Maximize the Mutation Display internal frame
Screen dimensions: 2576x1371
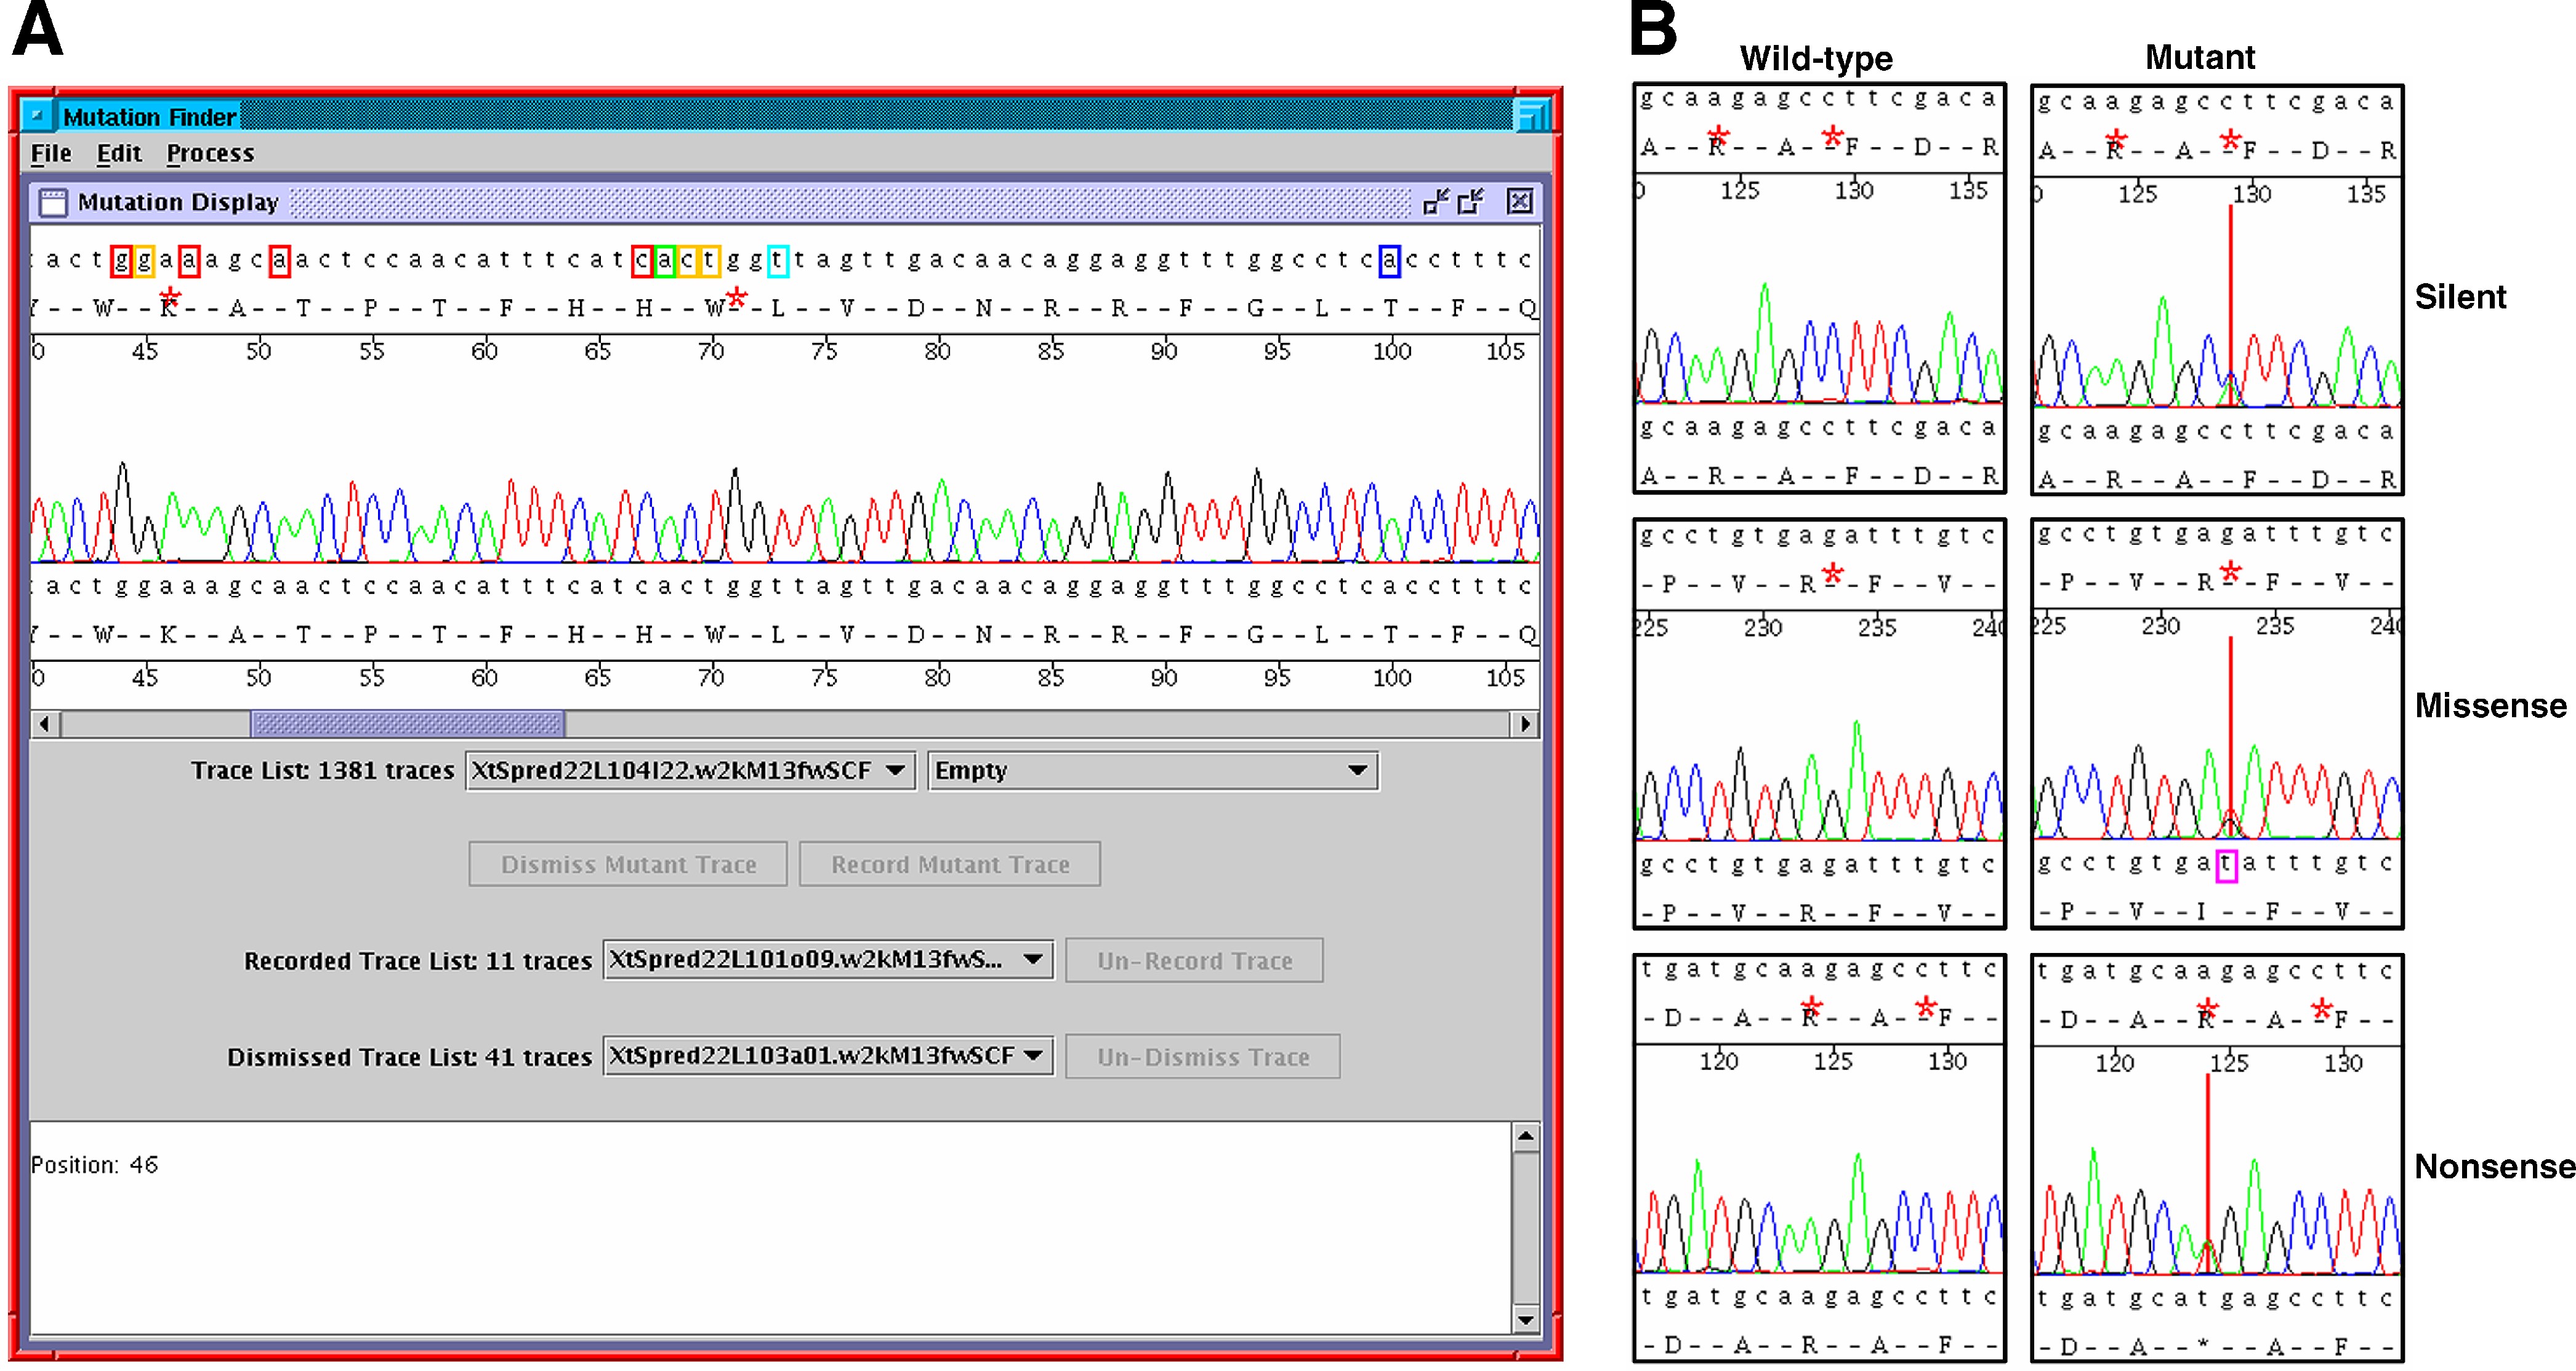[1471, 202]
